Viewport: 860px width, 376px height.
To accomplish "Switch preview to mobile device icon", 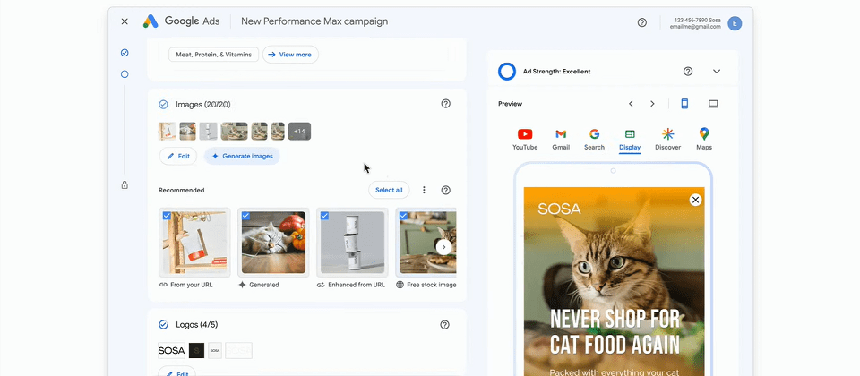I will coord(684,104).
